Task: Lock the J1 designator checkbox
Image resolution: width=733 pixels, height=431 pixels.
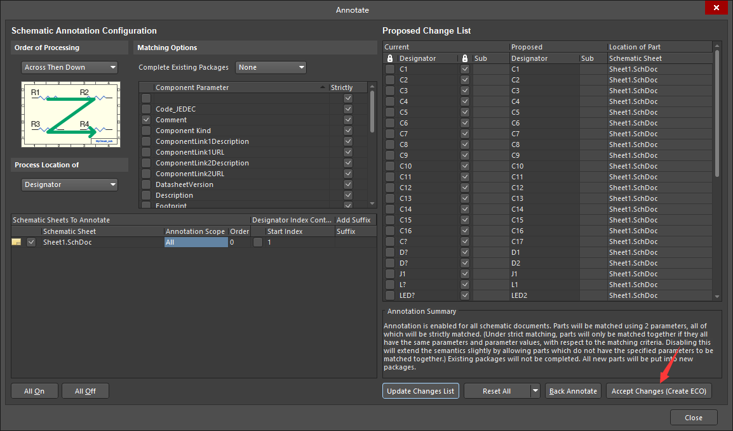Action: tap(390, 274)
